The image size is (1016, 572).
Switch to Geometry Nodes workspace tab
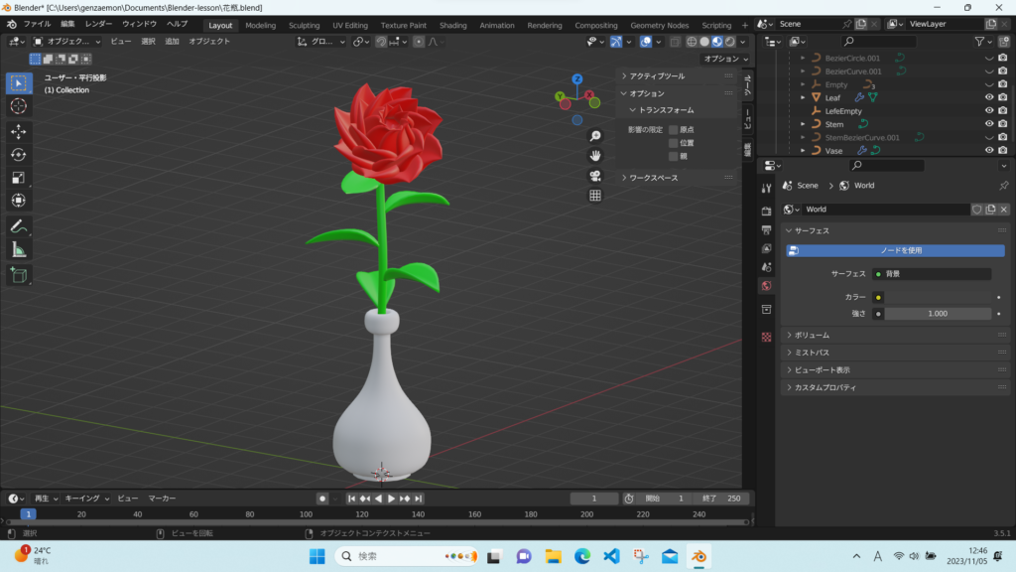coord(659,25)
